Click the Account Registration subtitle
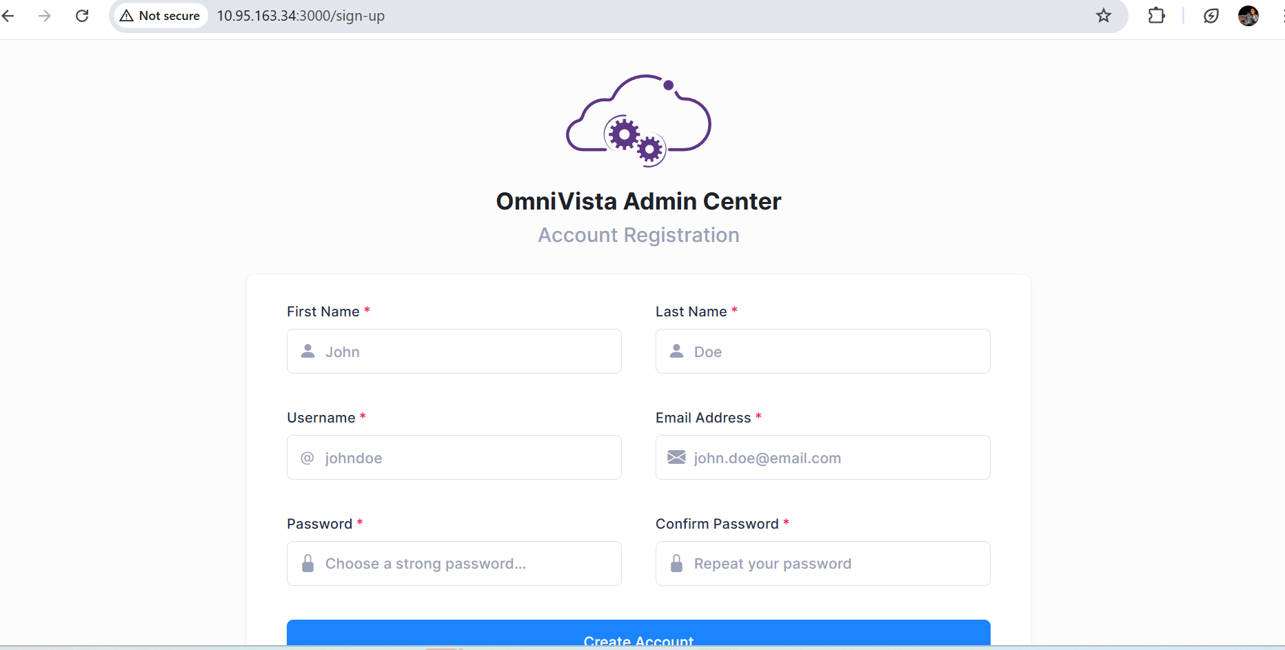 coord(638,235)
